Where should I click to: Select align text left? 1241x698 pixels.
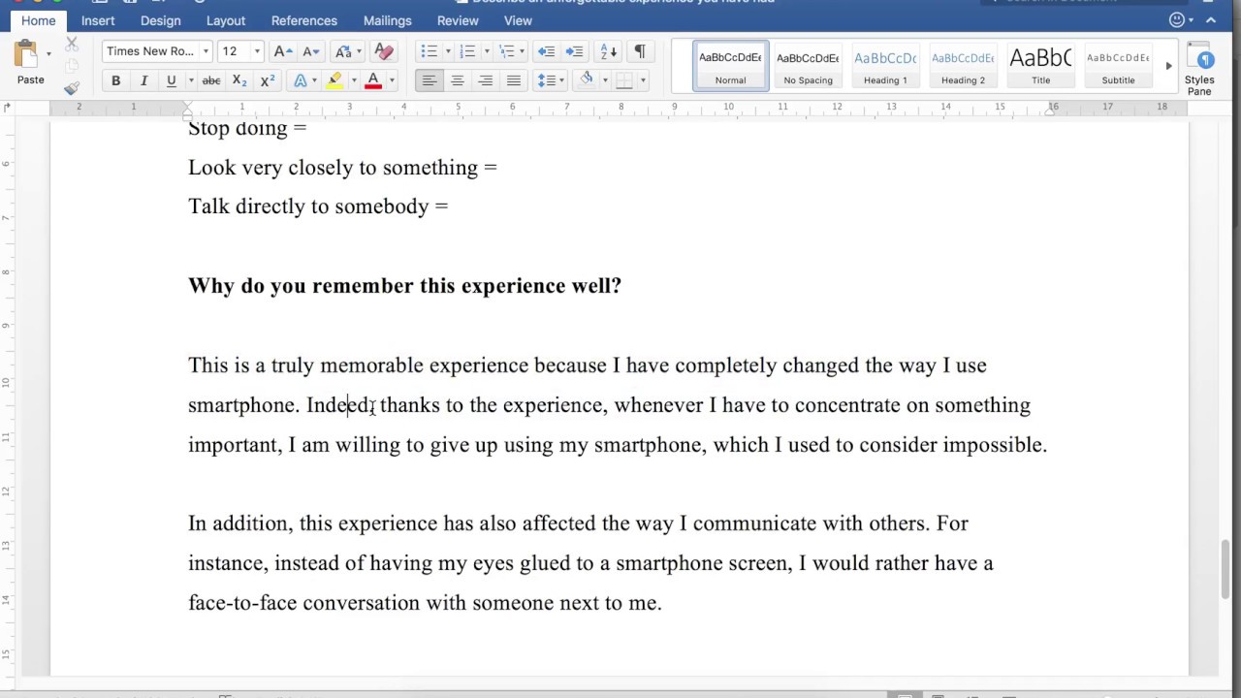click(x=430, y=81)
